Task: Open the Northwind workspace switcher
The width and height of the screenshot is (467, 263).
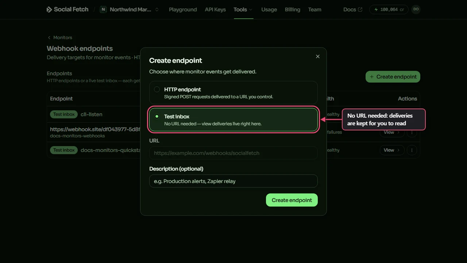Action: tap(130, 9)
